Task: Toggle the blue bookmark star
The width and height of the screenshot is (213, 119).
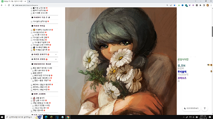Action: coord(174,5)
